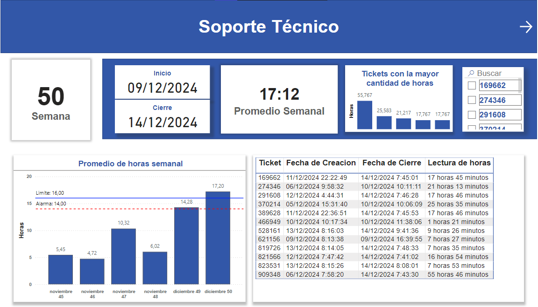Viewport: 538px width, 307px height.
Task: Click the Semana 50 card
Action: coord(50,99)
